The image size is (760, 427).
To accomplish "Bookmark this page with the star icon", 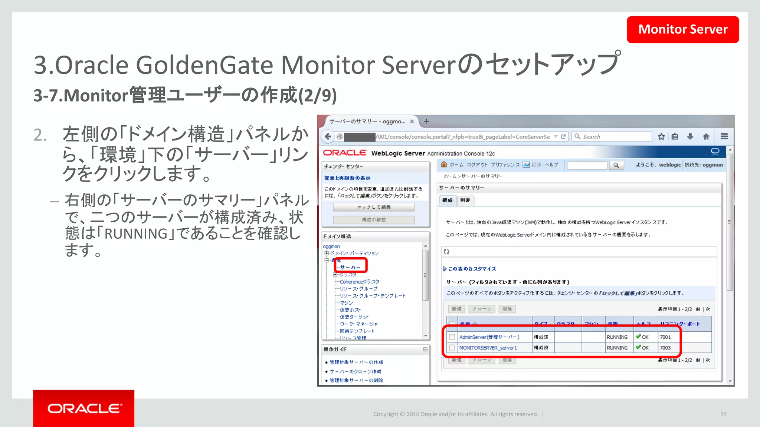I will [x=661, y=136].
